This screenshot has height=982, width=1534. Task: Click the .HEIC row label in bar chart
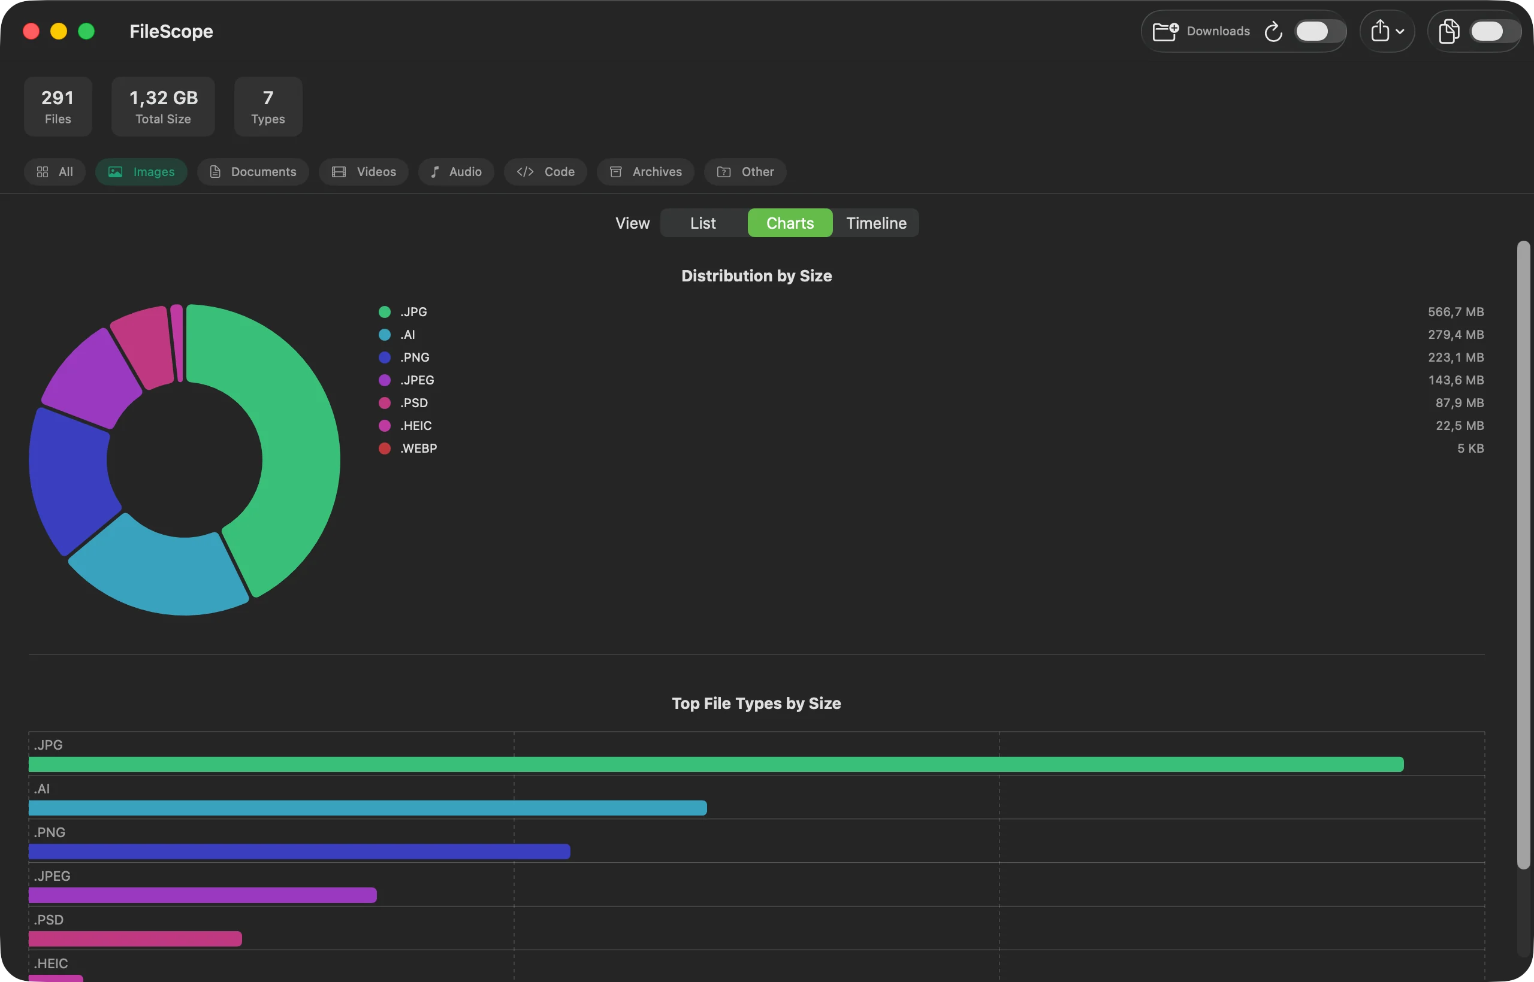pos(51,963)
